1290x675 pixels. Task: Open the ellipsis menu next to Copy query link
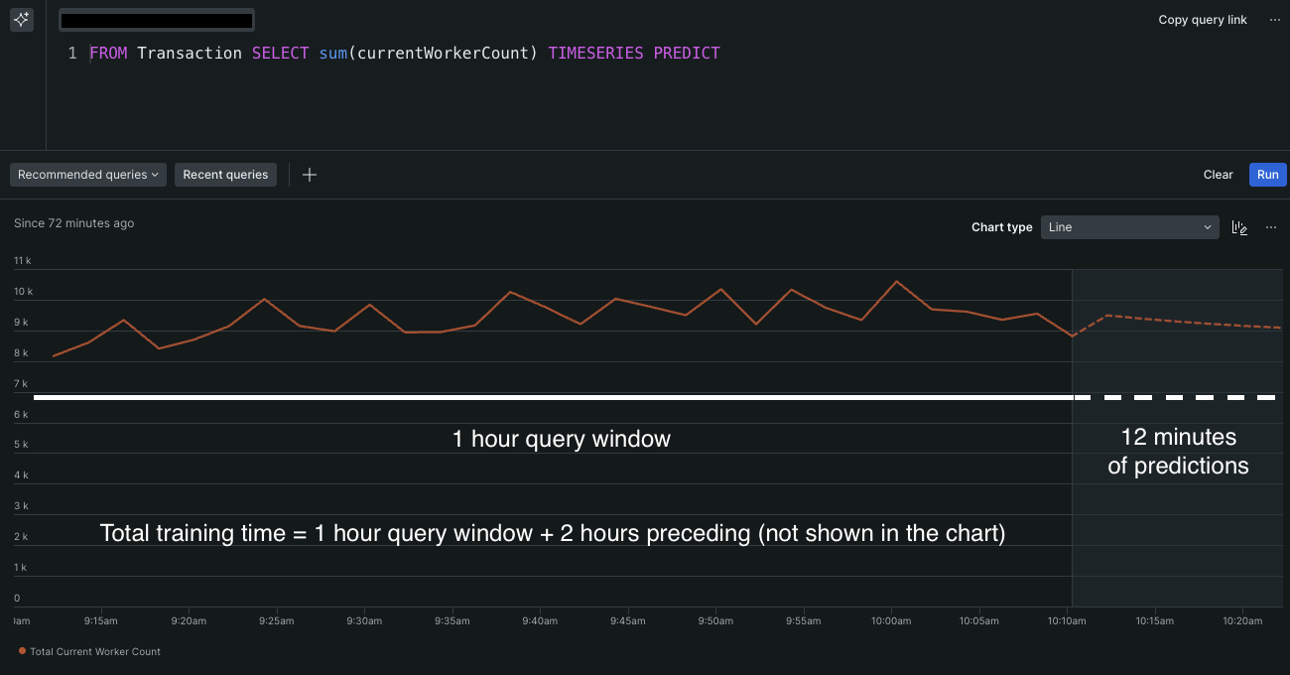[x=1274, y=20]
